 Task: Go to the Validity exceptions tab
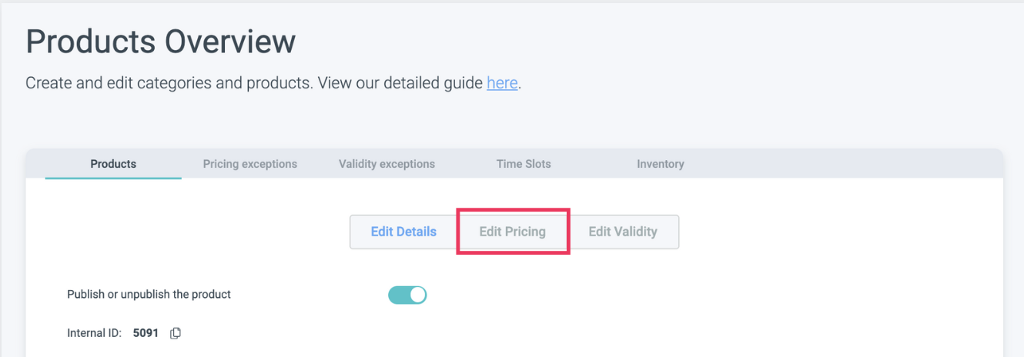click(387, 164)
